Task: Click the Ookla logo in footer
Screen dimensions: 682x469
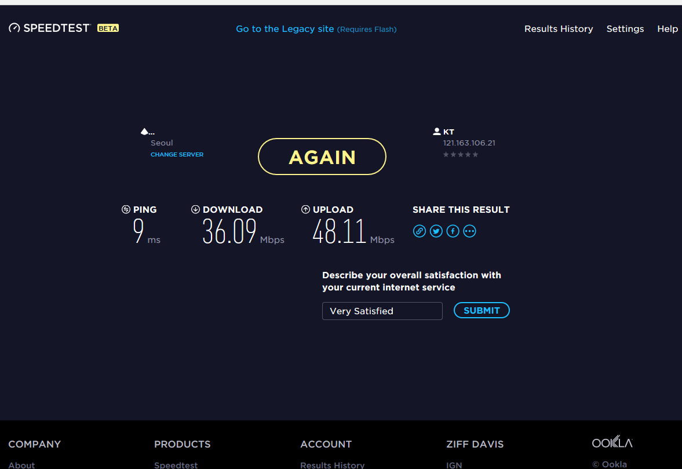Action: 612,443
